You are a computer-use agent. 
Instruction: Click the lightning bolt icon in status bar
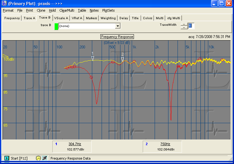click(45, 158)
